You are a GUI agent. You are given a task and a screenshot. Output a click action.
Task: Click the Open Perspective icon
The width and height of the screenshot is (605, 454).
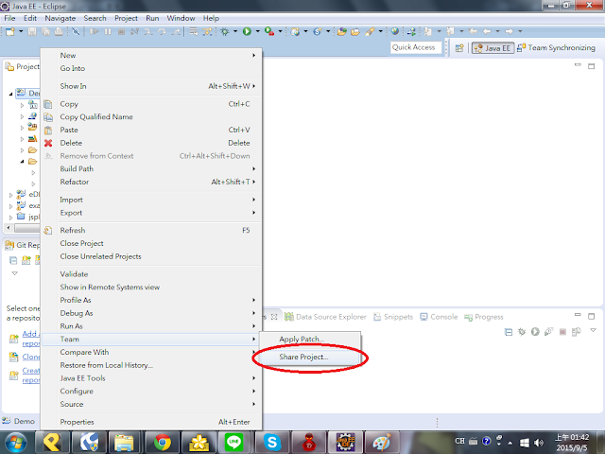tap(459, 48)
